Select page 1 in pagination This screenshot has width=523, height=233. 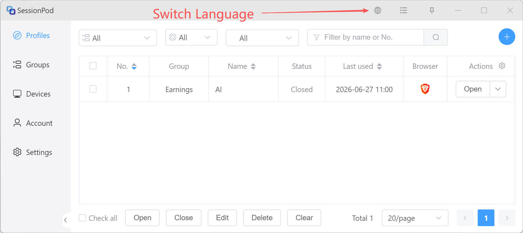tap(486, 218)
